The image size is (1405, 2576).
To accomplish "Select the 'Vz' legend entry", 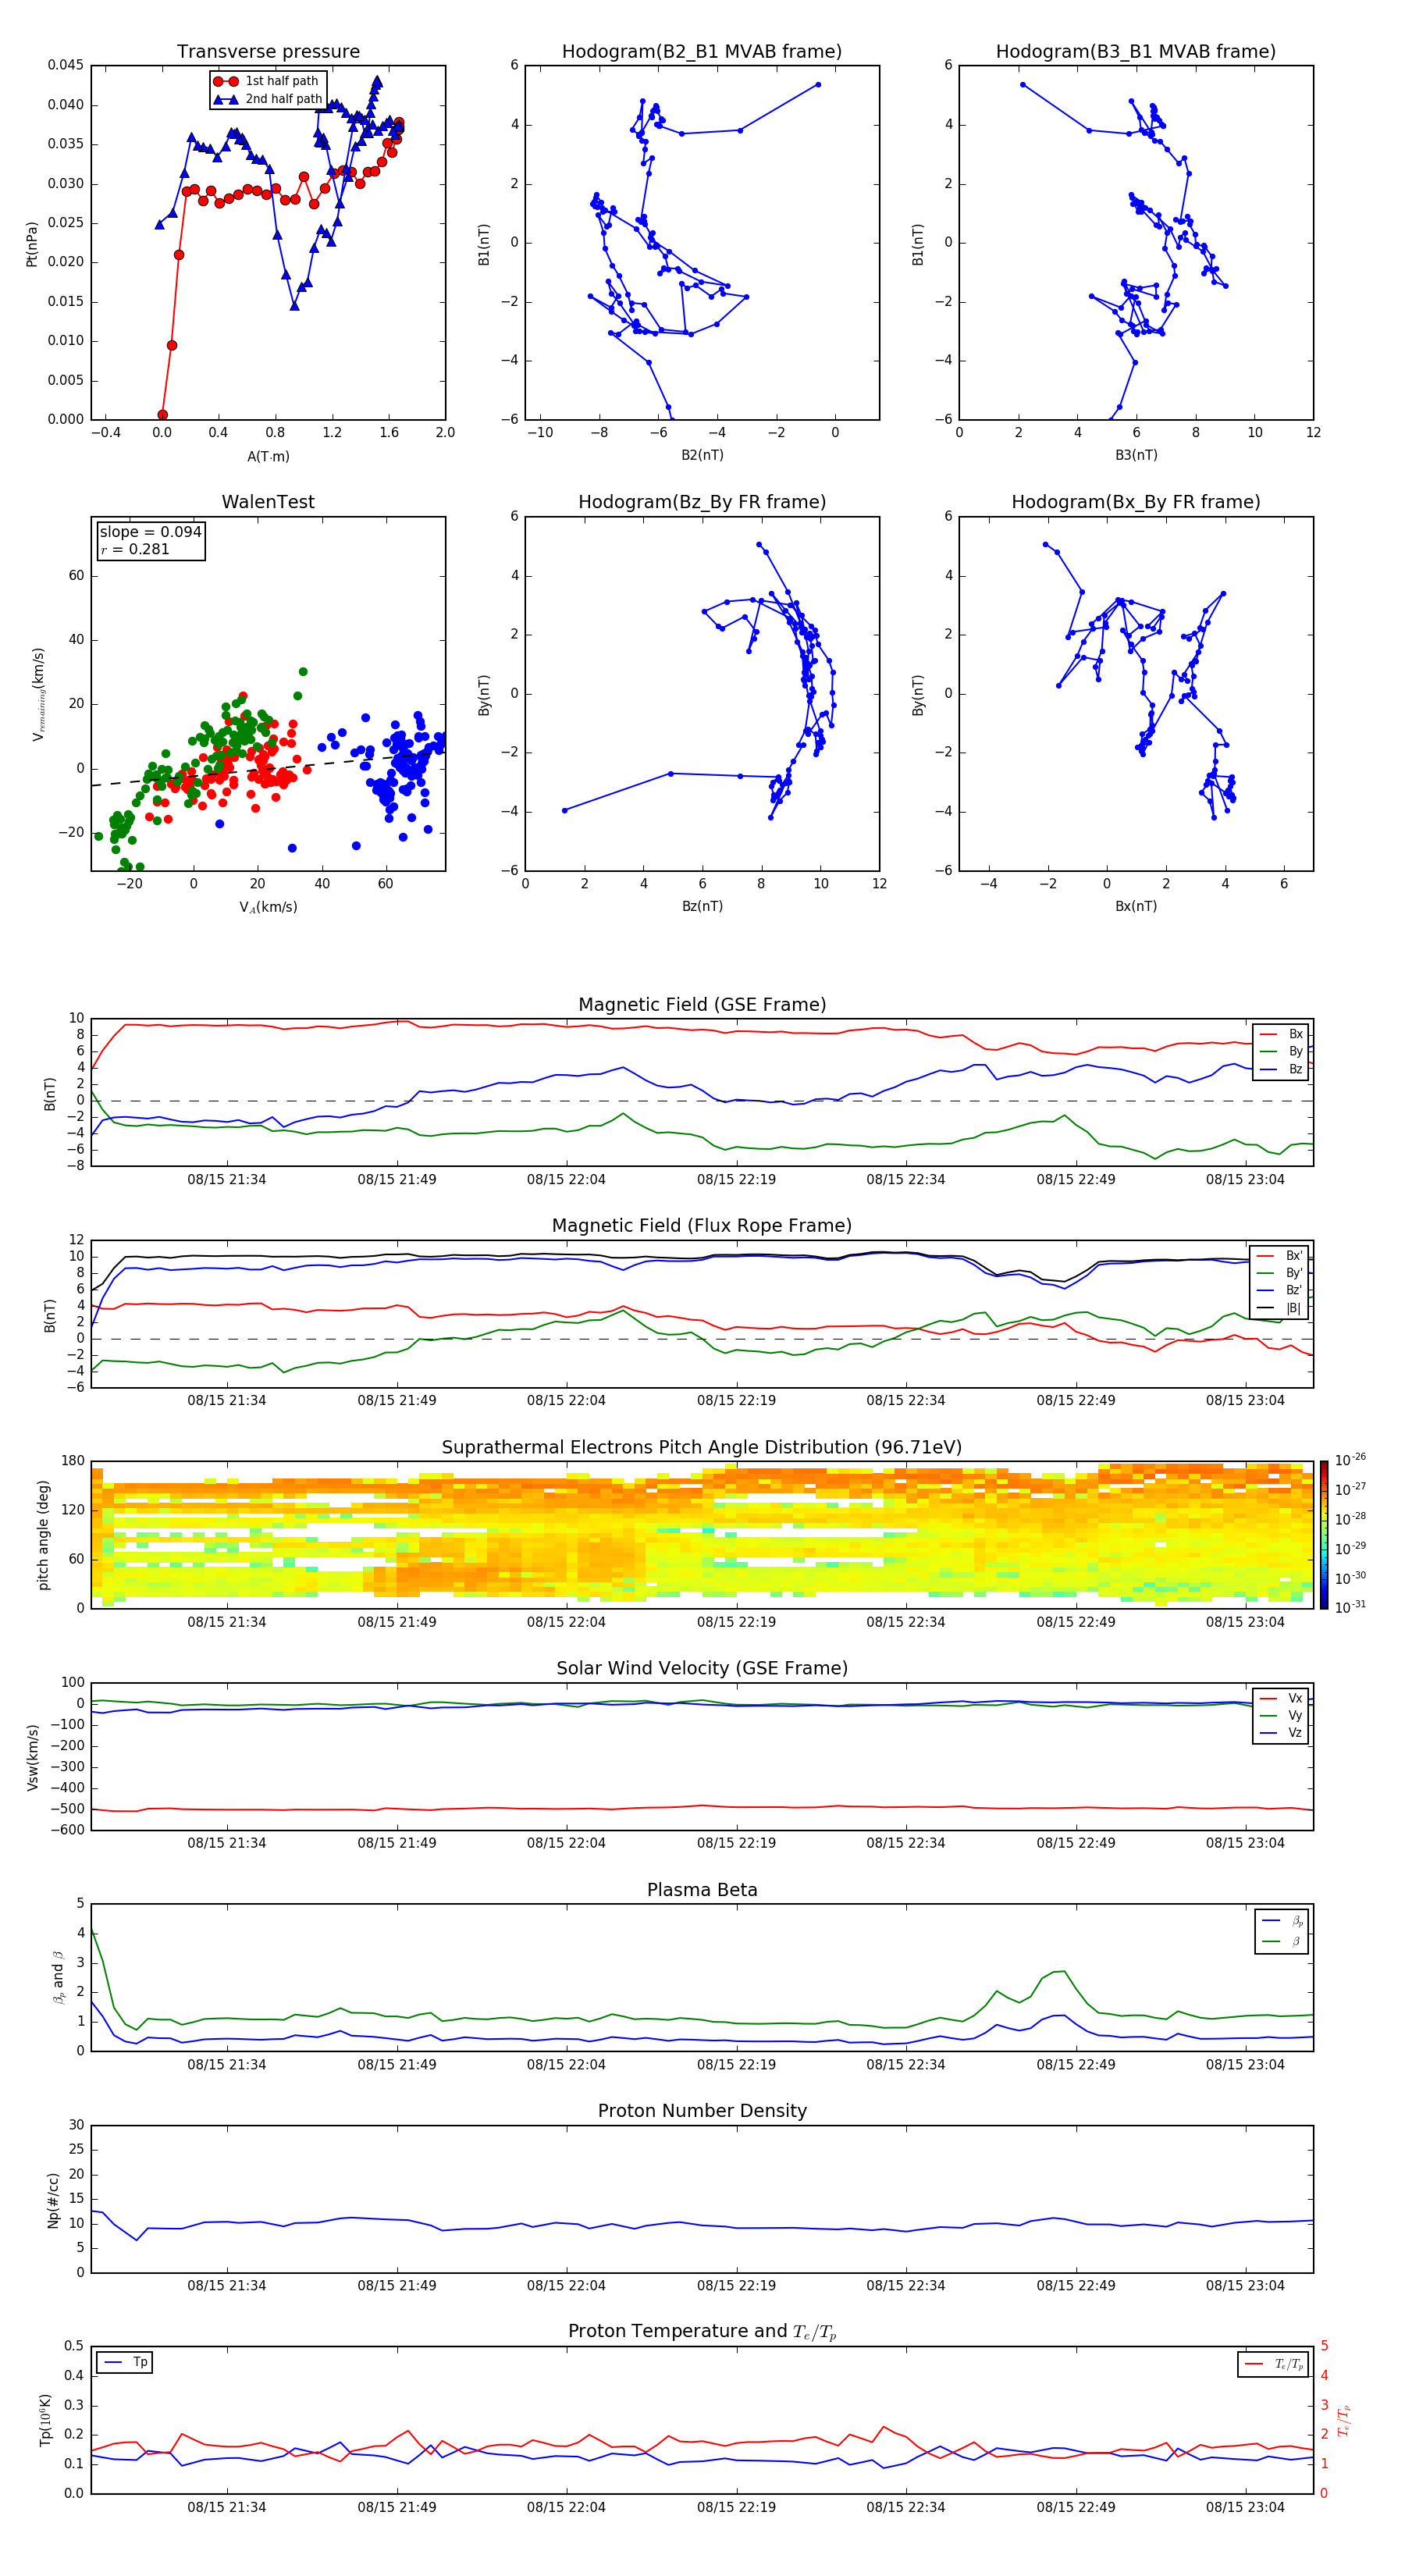I will [1281, 1733].
